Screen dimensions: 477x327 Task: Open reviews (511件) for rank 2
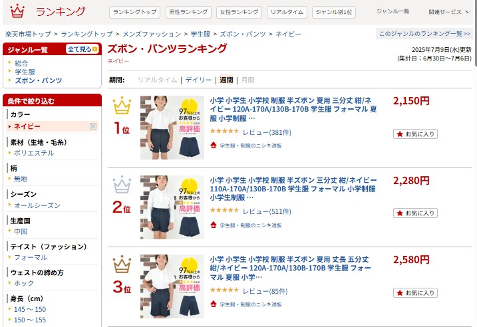point(267,211)
